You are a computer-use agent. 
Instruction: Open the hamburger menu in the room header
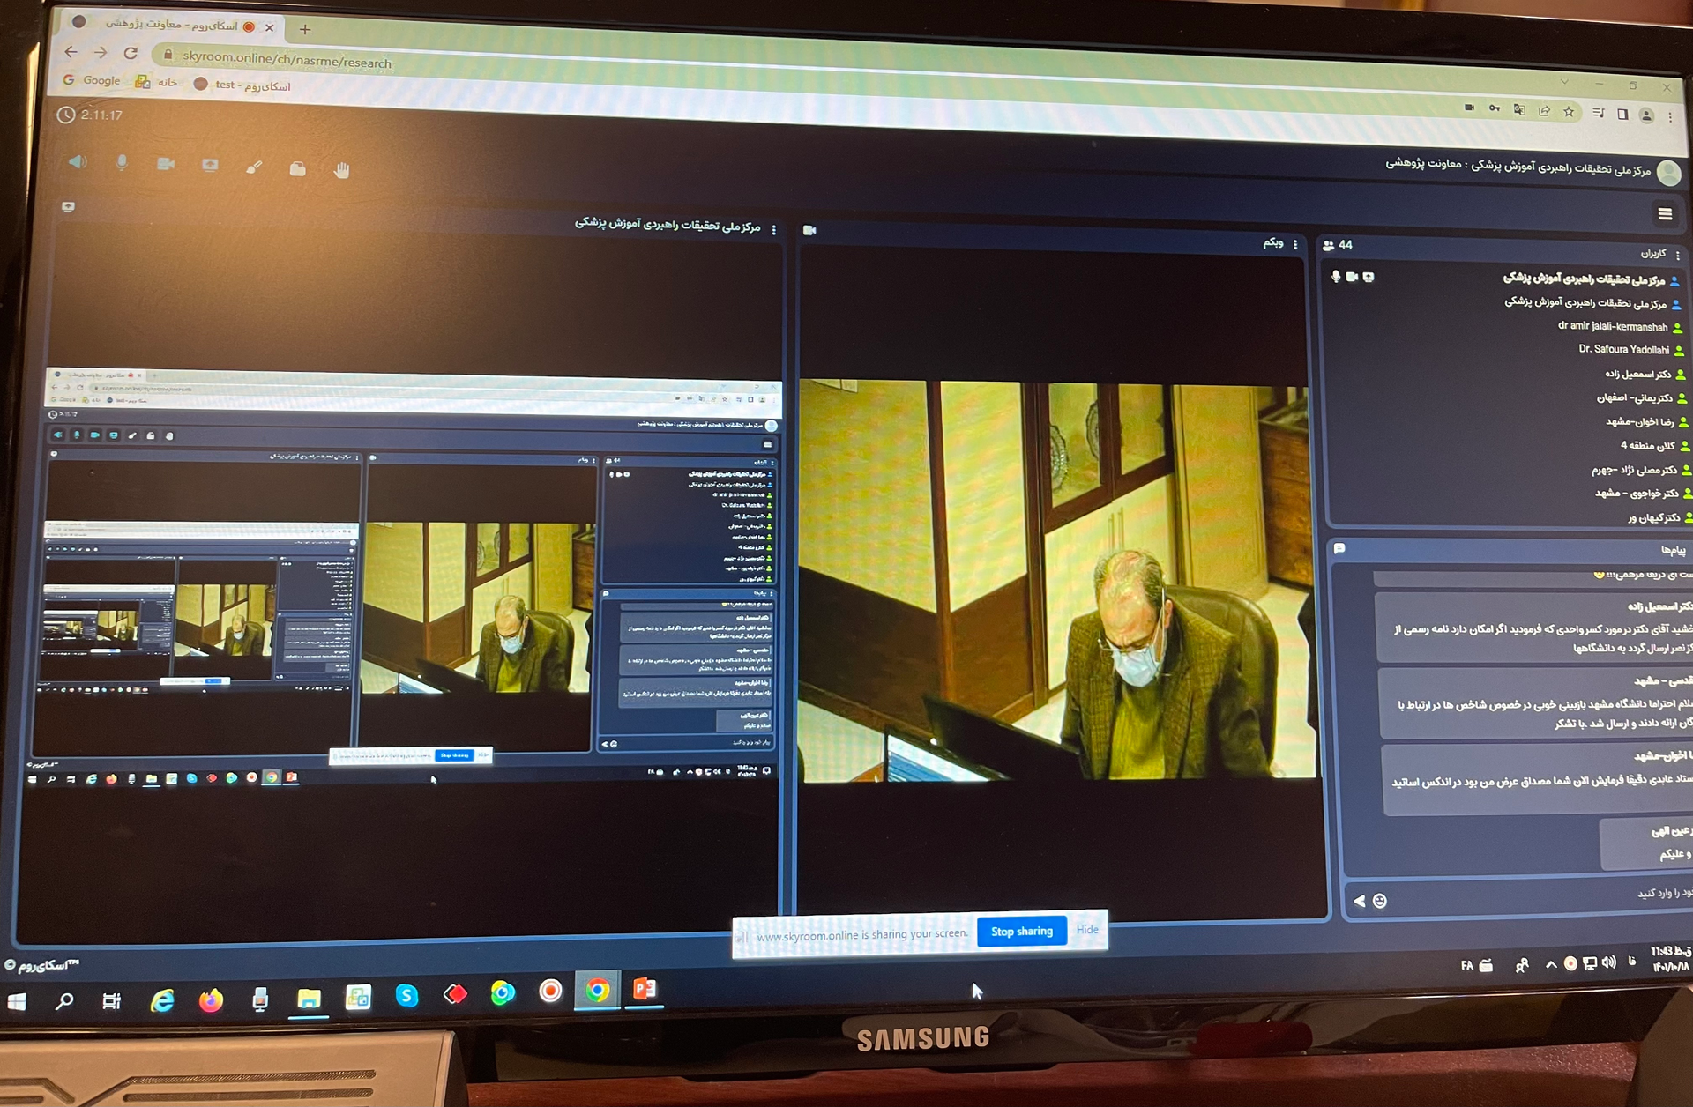[x=1665, y=213]
